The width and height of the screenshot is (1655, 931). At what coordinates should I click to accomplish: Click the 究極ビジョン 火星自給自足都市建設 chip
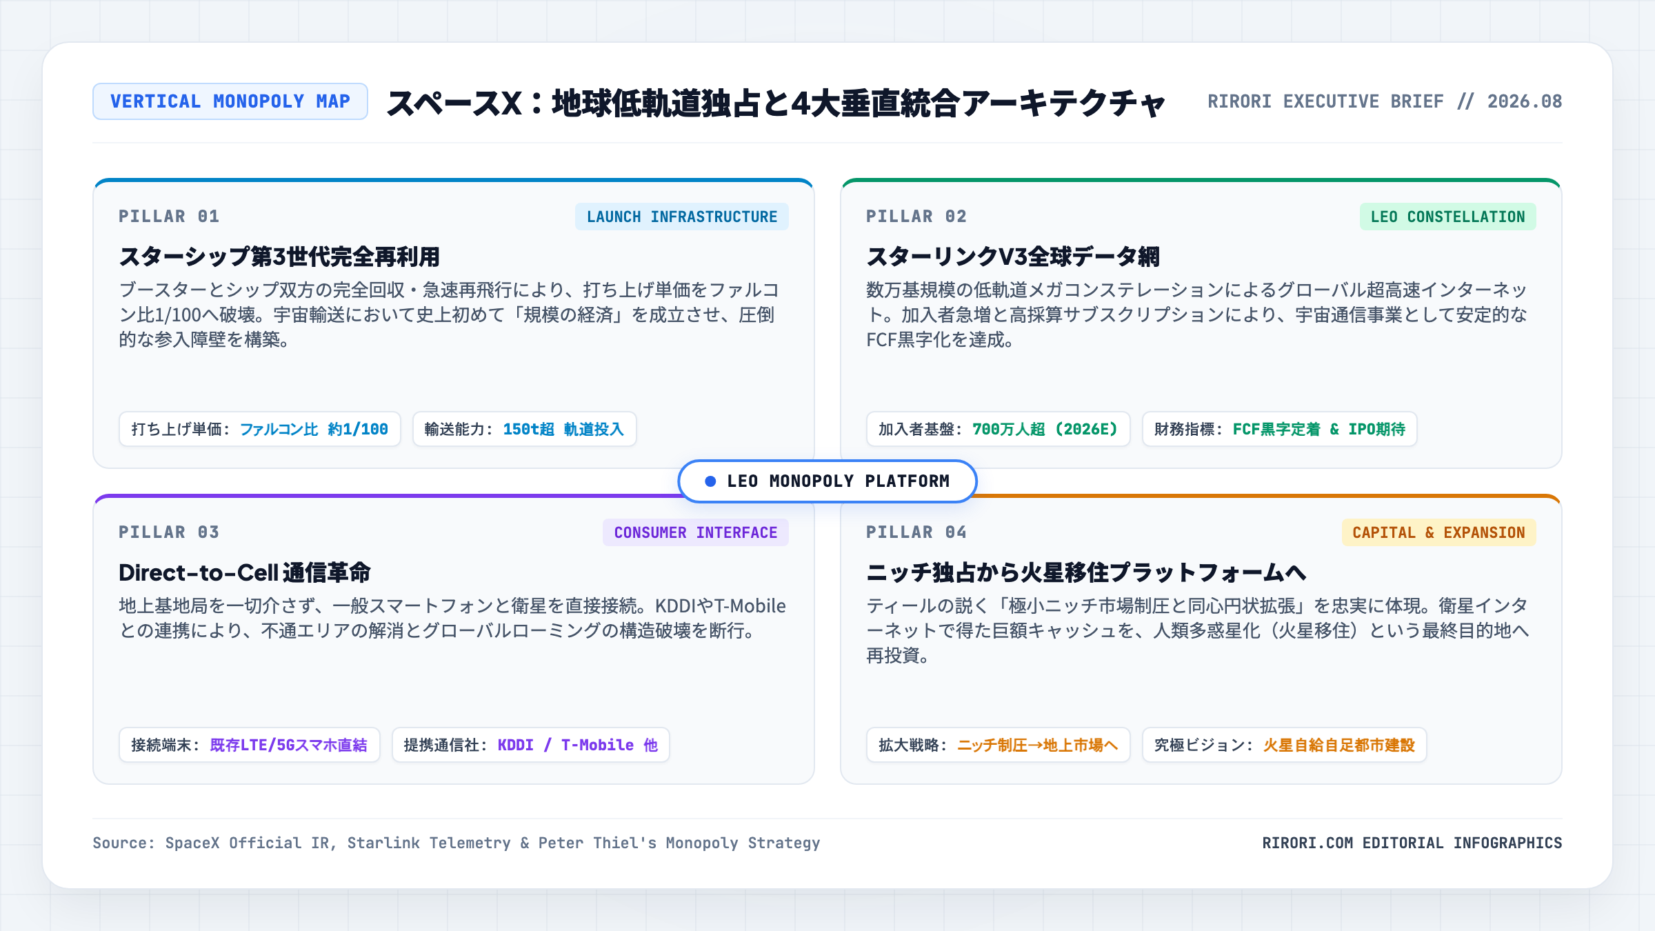(x=1285, y=745)
